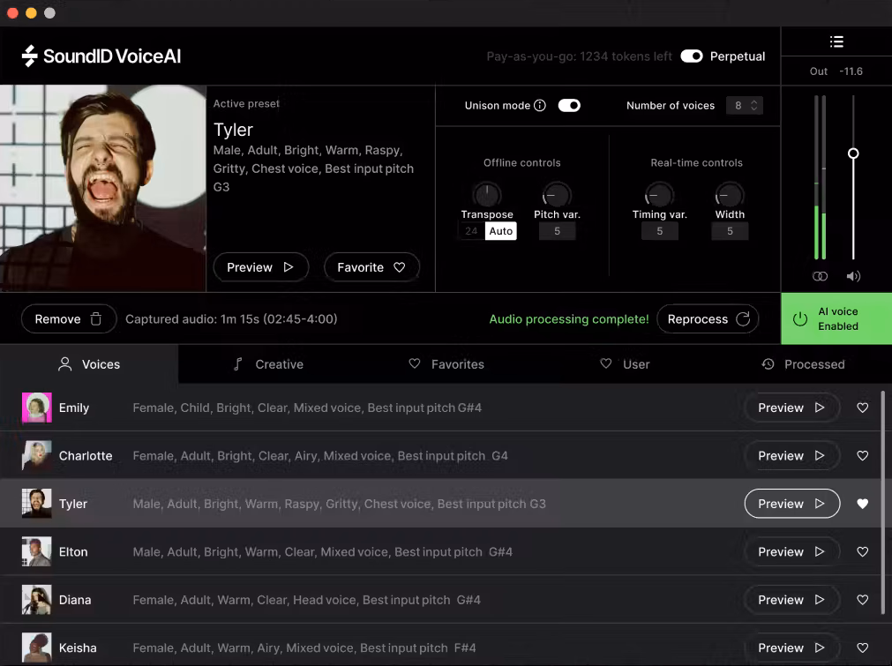
Task: Favorite Keisha with the heart icon
Action: click(862, 647)
